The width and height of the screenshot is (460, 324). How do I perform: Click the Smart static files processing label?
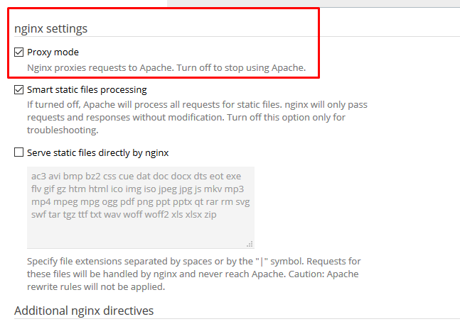coord(87,90)
